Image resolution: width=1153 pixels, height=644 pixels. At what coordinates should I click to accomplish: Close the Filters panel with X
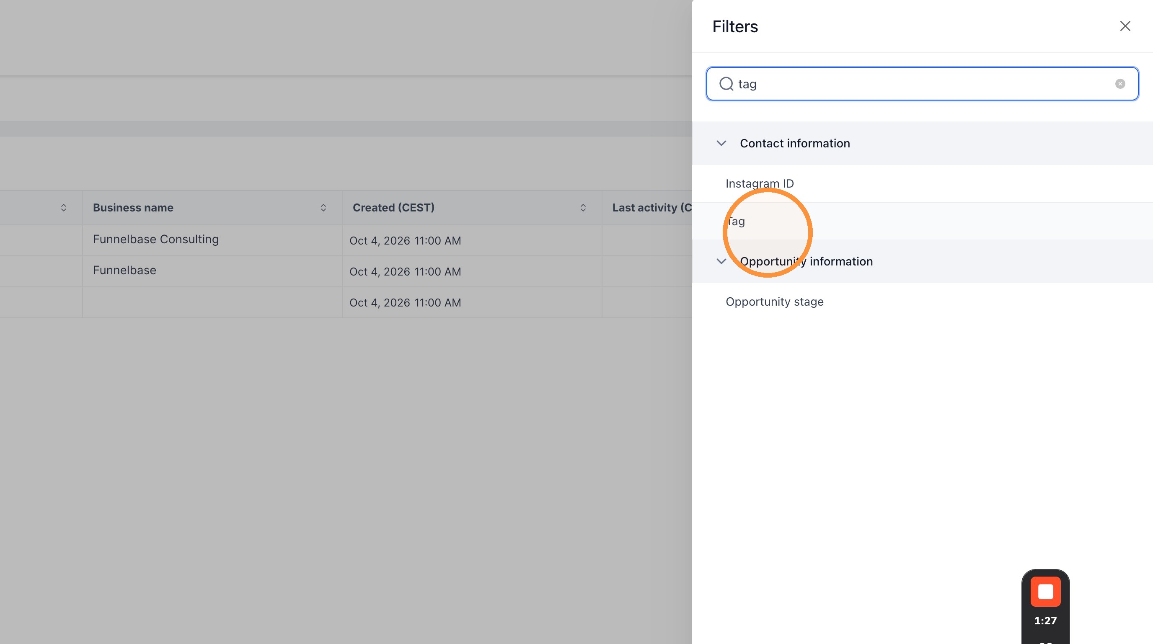coord(1125,26)
